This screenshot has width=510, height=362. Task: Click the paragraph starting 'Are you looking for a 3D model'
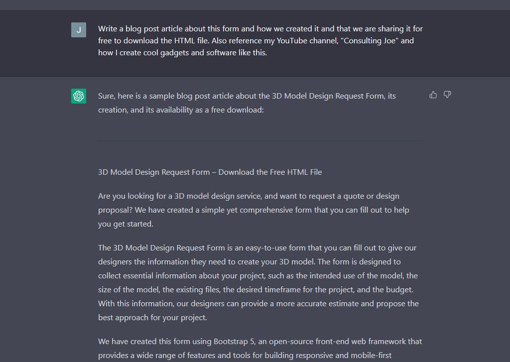[x=254, y=210]
